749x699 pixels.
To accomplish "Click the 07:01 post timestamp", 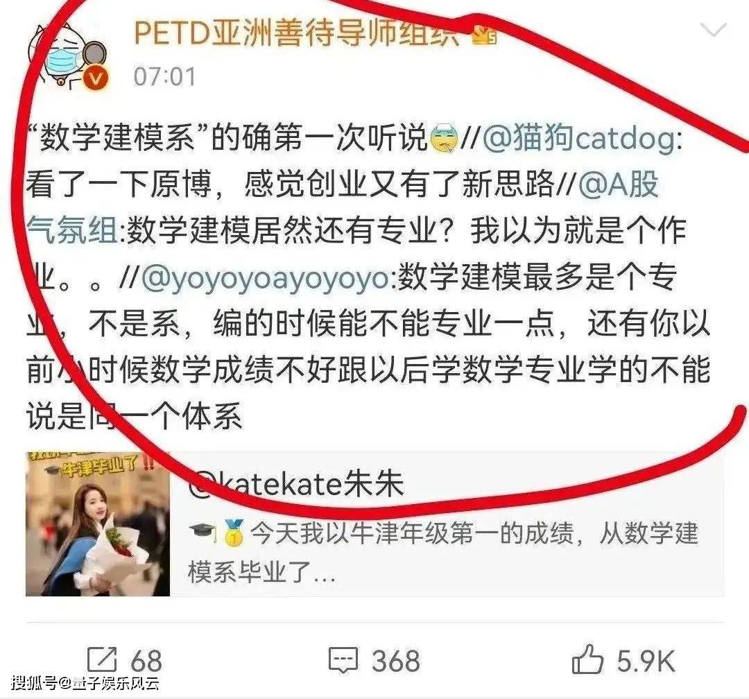I will [x=165, y=76].
